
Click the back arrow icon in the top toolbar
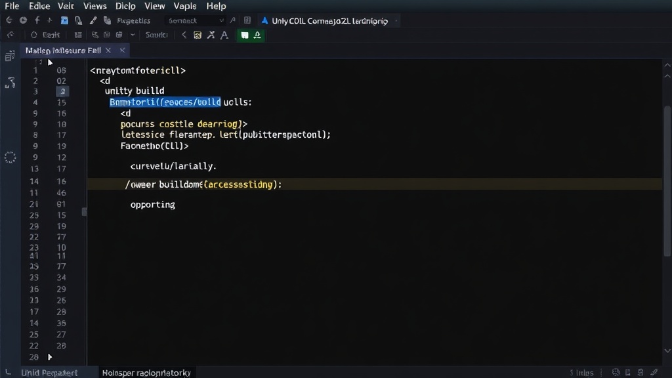coord(9,20)
